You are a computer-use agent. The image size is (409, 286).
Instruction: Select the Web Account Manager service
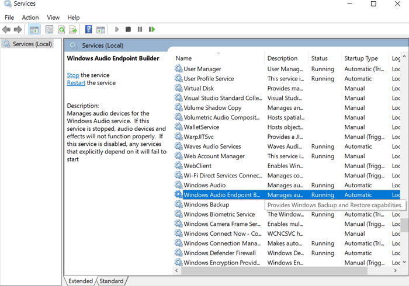(x=287, y=156)
